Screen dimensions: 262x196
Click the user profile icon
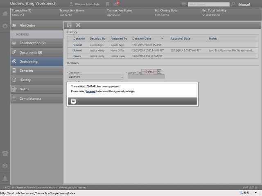tap(71, 4)
